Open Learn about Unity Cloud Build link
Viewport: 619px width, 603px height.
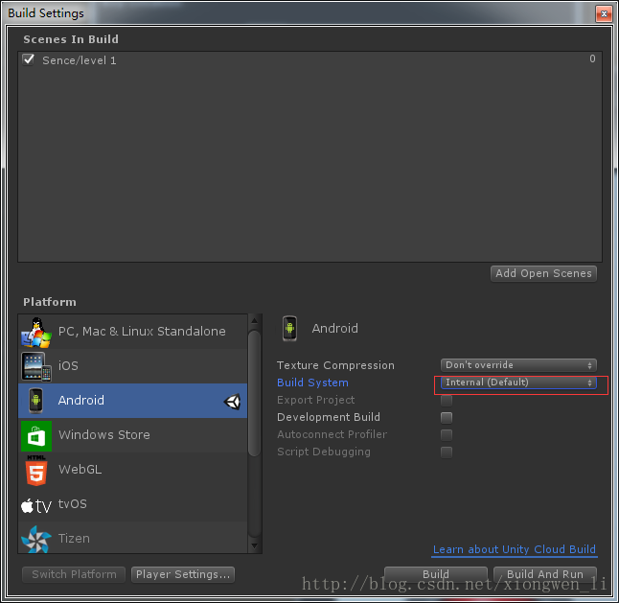tap(515, 549)
